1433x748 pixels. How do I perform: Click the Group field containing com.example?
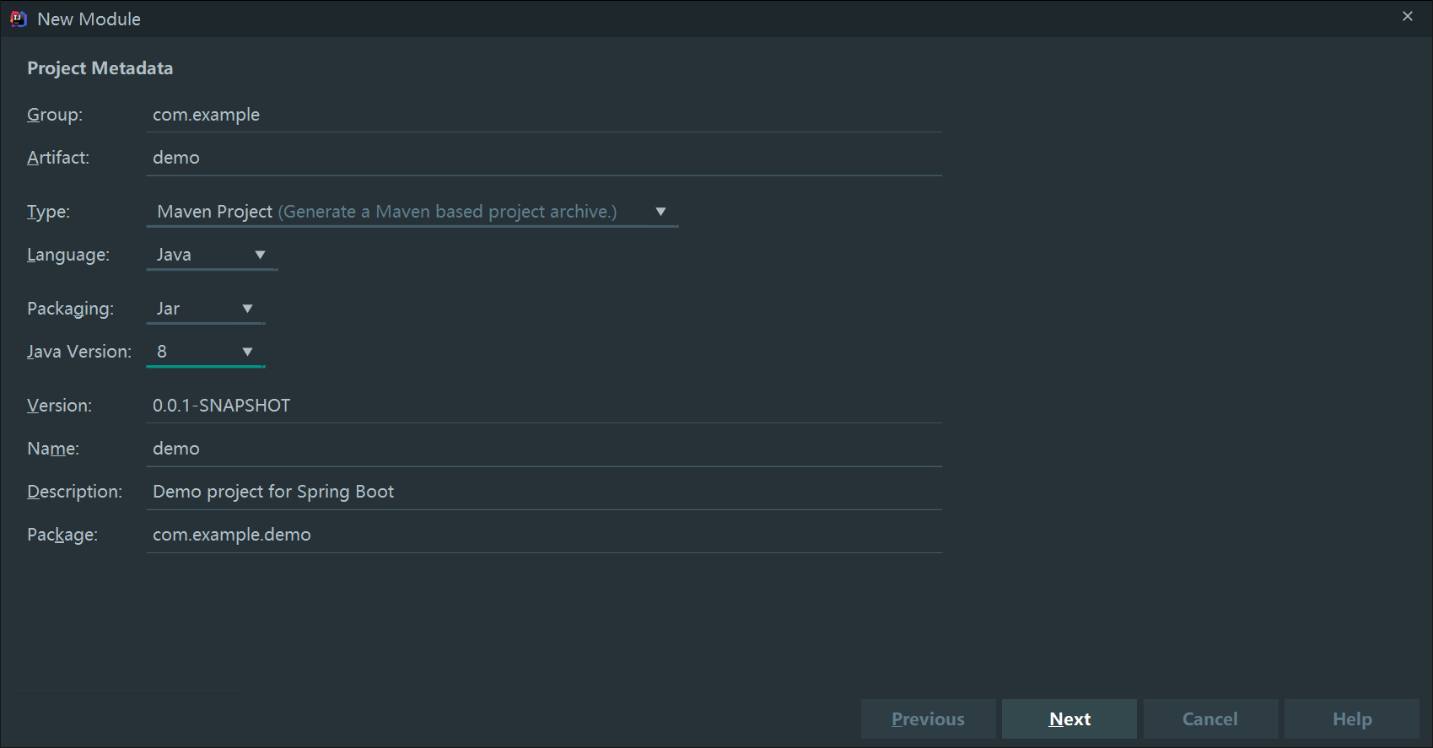click(x=543, y=115)
